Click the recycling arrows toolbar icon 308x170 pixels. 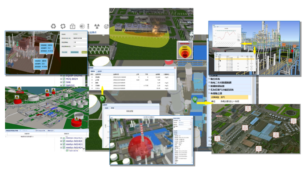pyautogui.click(x=53, y=26)
